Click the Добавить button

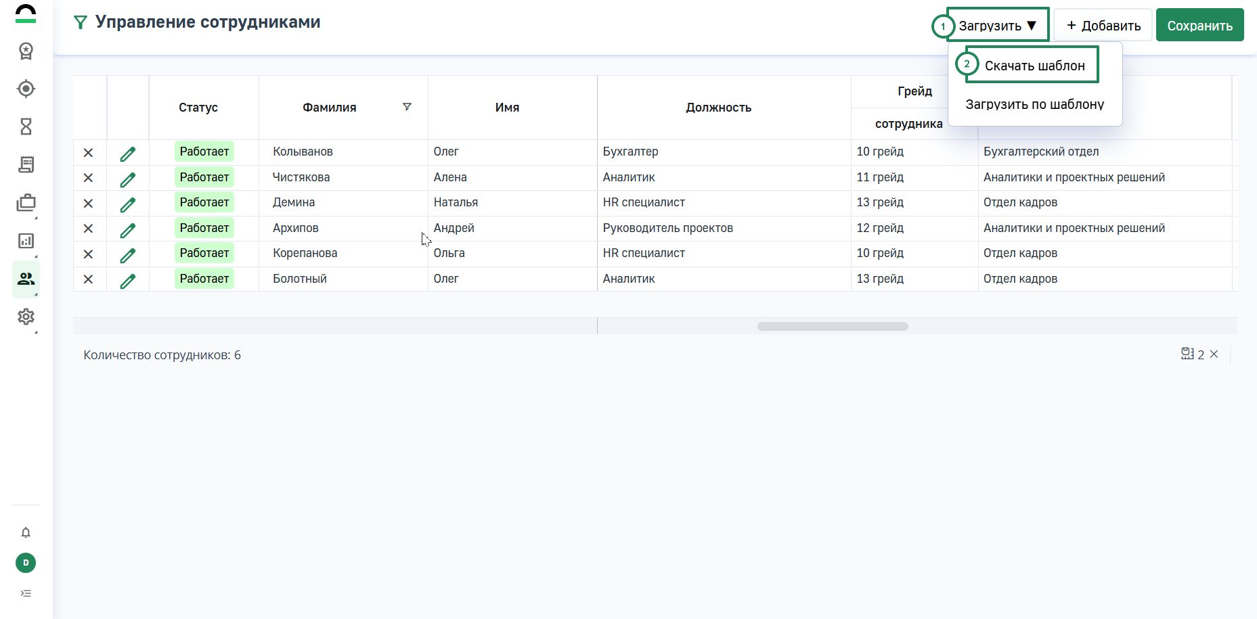tap(1103, 26)
